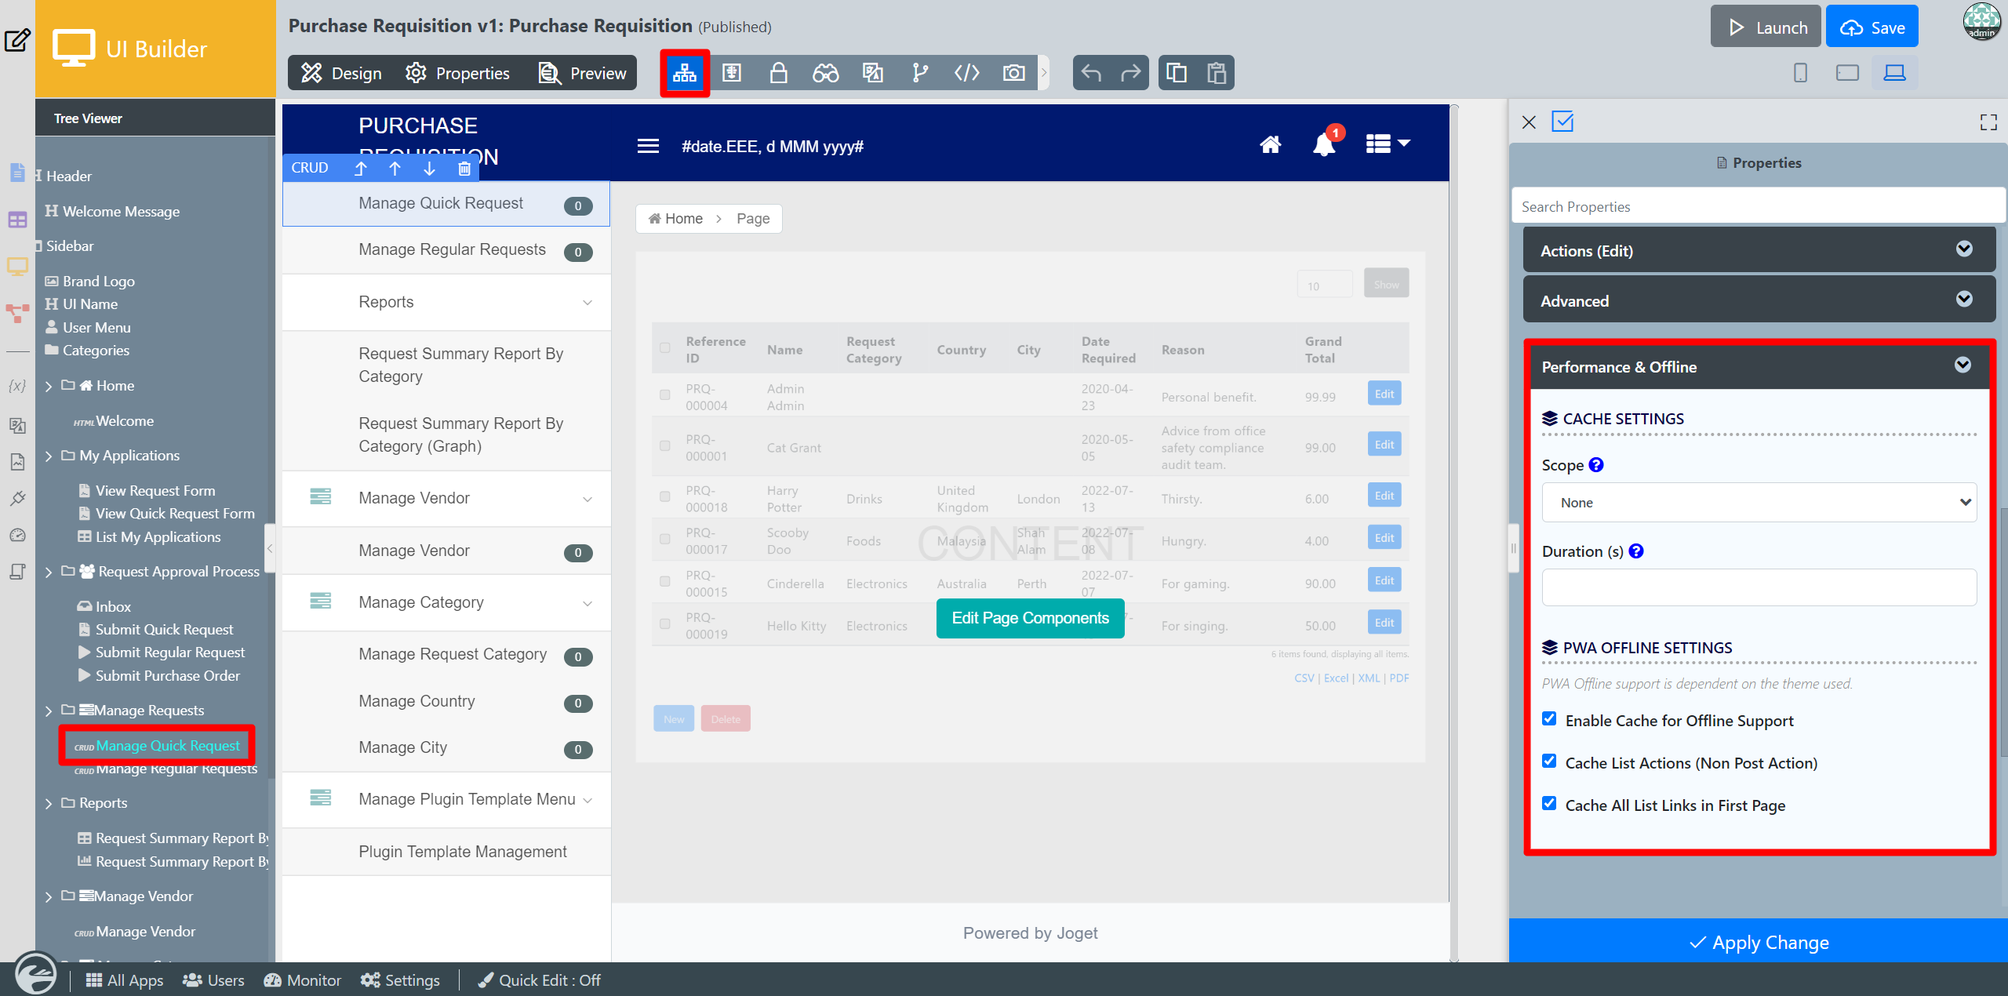Click the Apply Change button
Viewport: 2008px width, 996px height.
coord(1759,942)
